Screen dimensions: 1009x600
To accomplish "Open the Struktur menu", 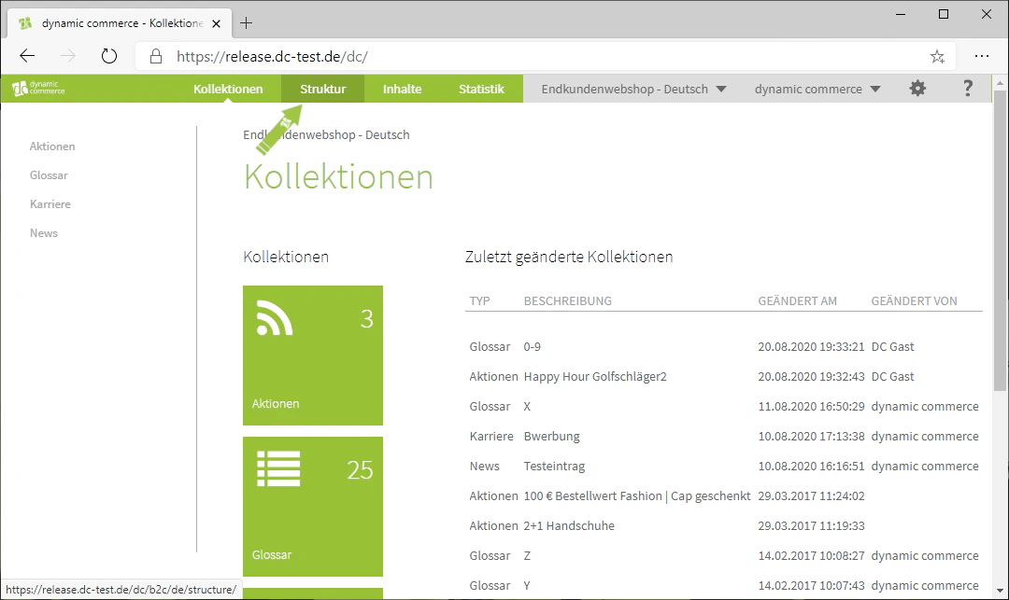I will tap(322, 89).
